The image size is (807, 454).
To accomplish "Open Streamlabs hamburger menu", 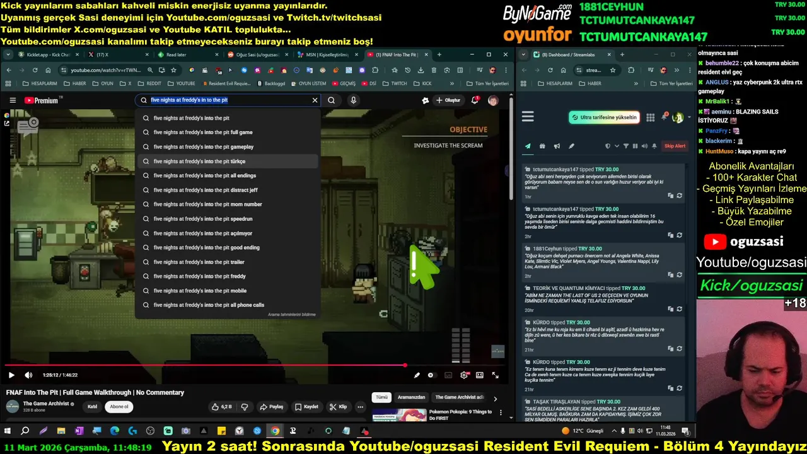I will point(528,117).
